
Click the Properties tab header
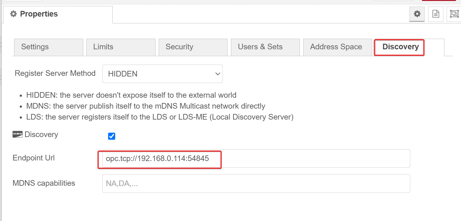39,14
